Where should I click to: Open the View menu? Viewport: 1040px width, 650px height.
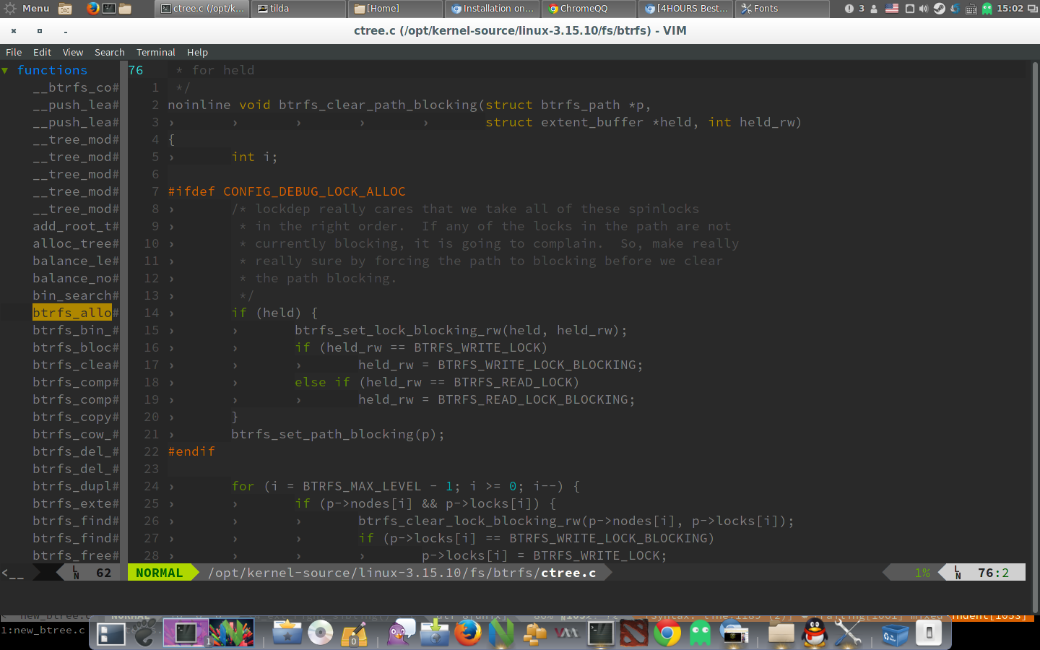click(72, 52)
